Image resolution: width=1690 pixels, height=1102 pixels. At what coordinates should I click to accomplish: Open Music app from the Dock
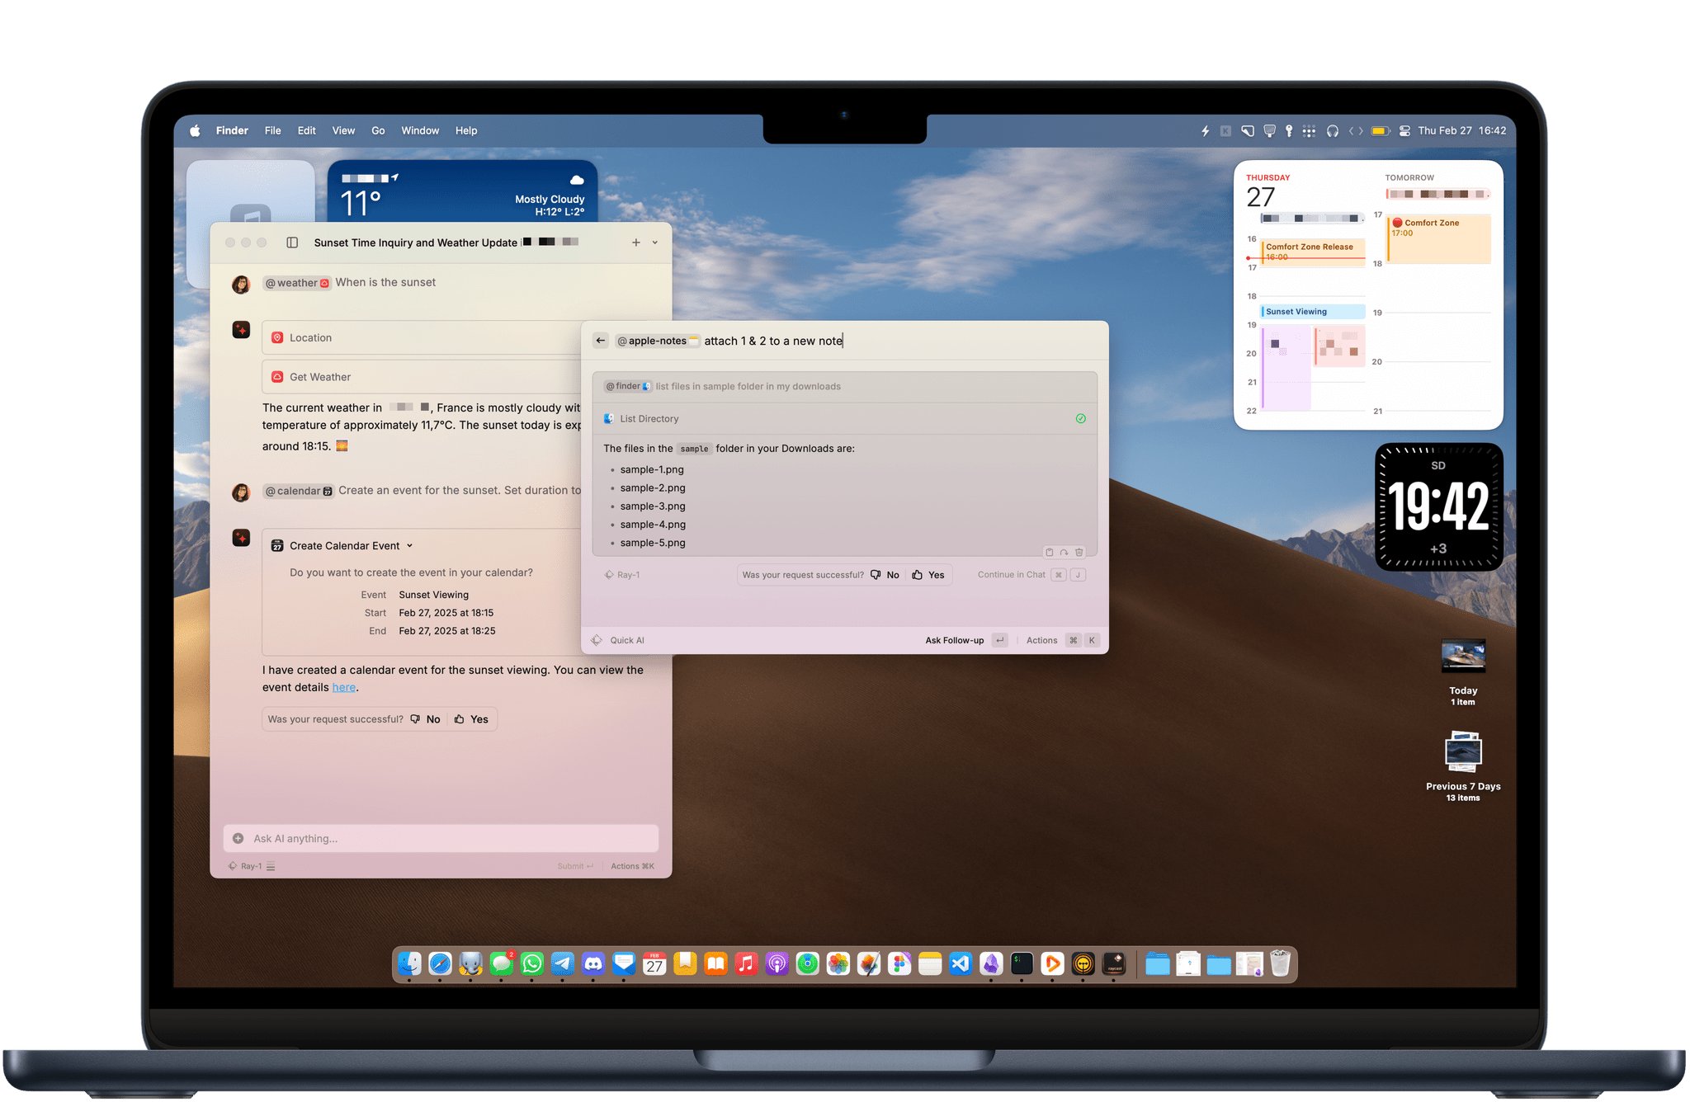point(746,963)
